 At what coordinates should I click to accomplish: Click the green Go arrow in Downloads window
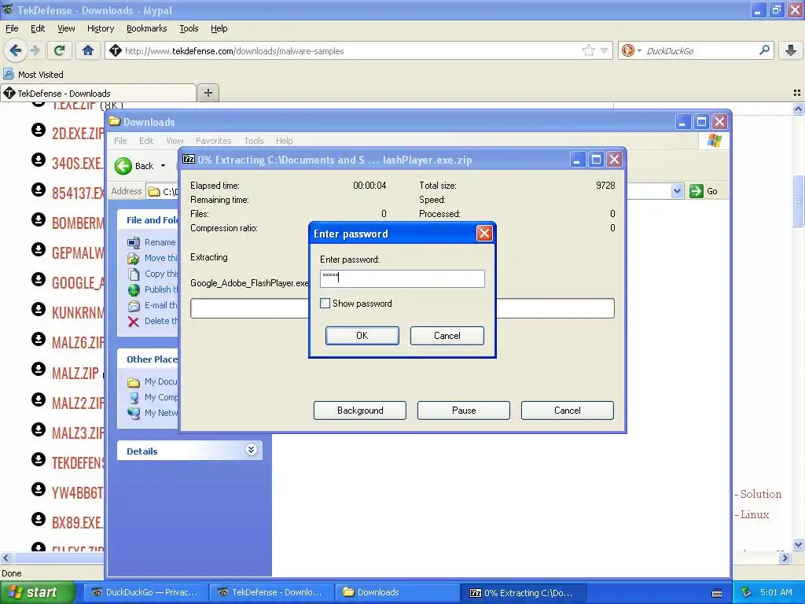tap(697, 191)
